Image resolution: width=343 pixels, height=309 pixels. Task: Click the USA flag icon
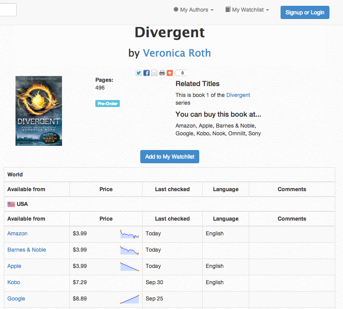coord(11,204)
